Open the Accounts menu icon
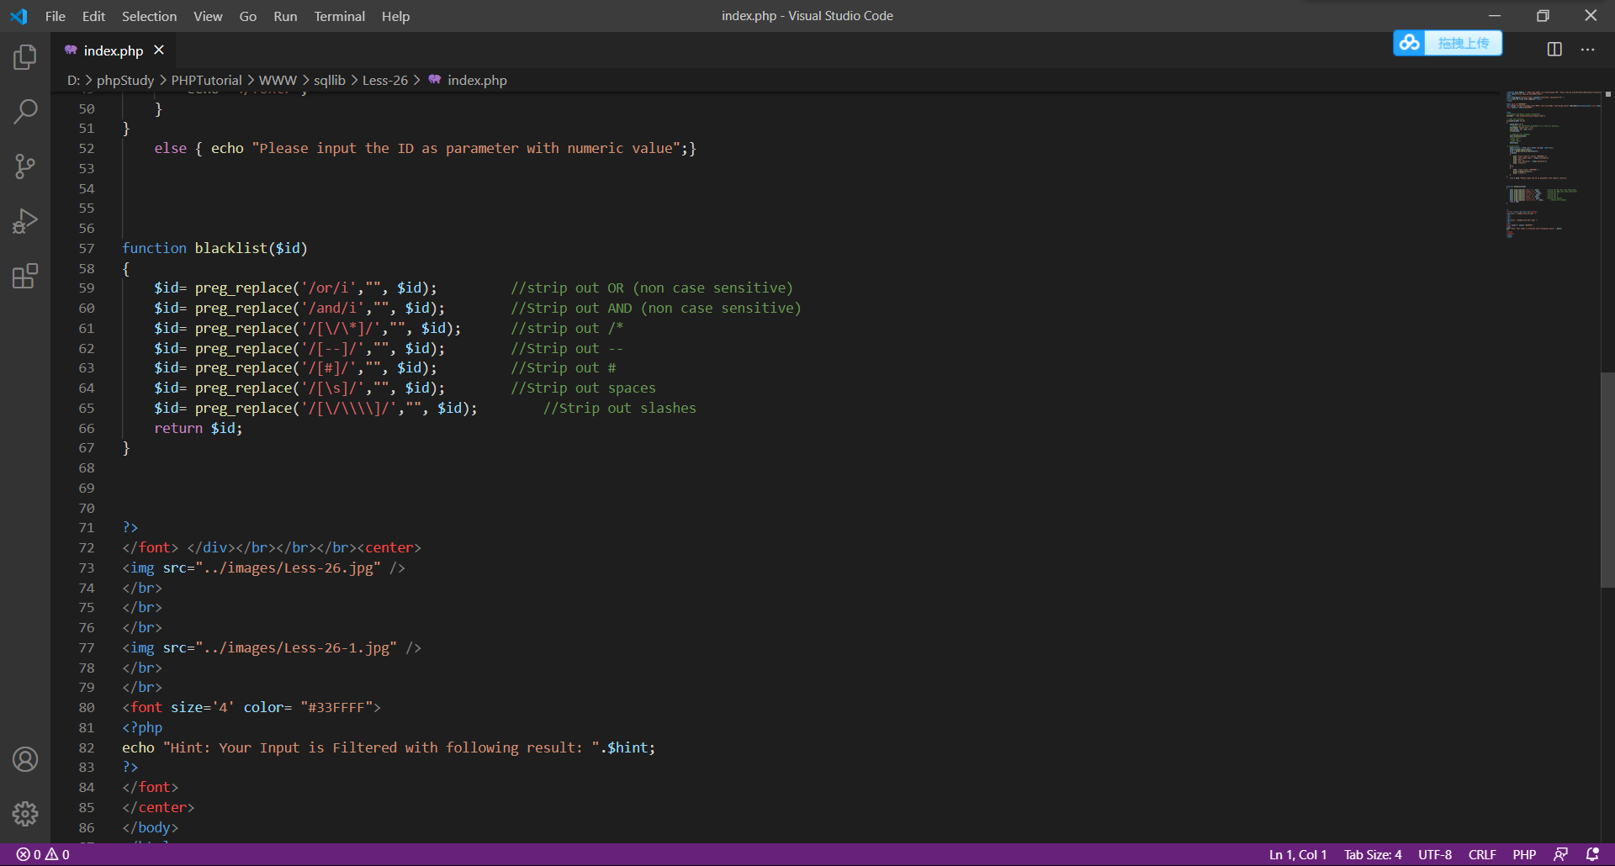This screenshot has width=1615, height=866. coord(25,759)
